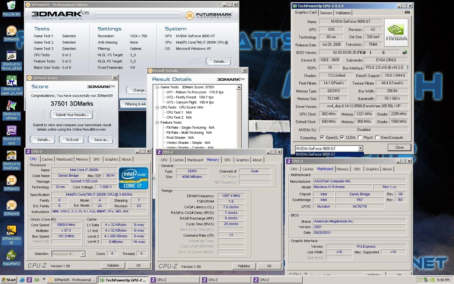This screenshot has height=284, width=454.
Task: Open Internet Explorer from quick launch
Action: 22,280
